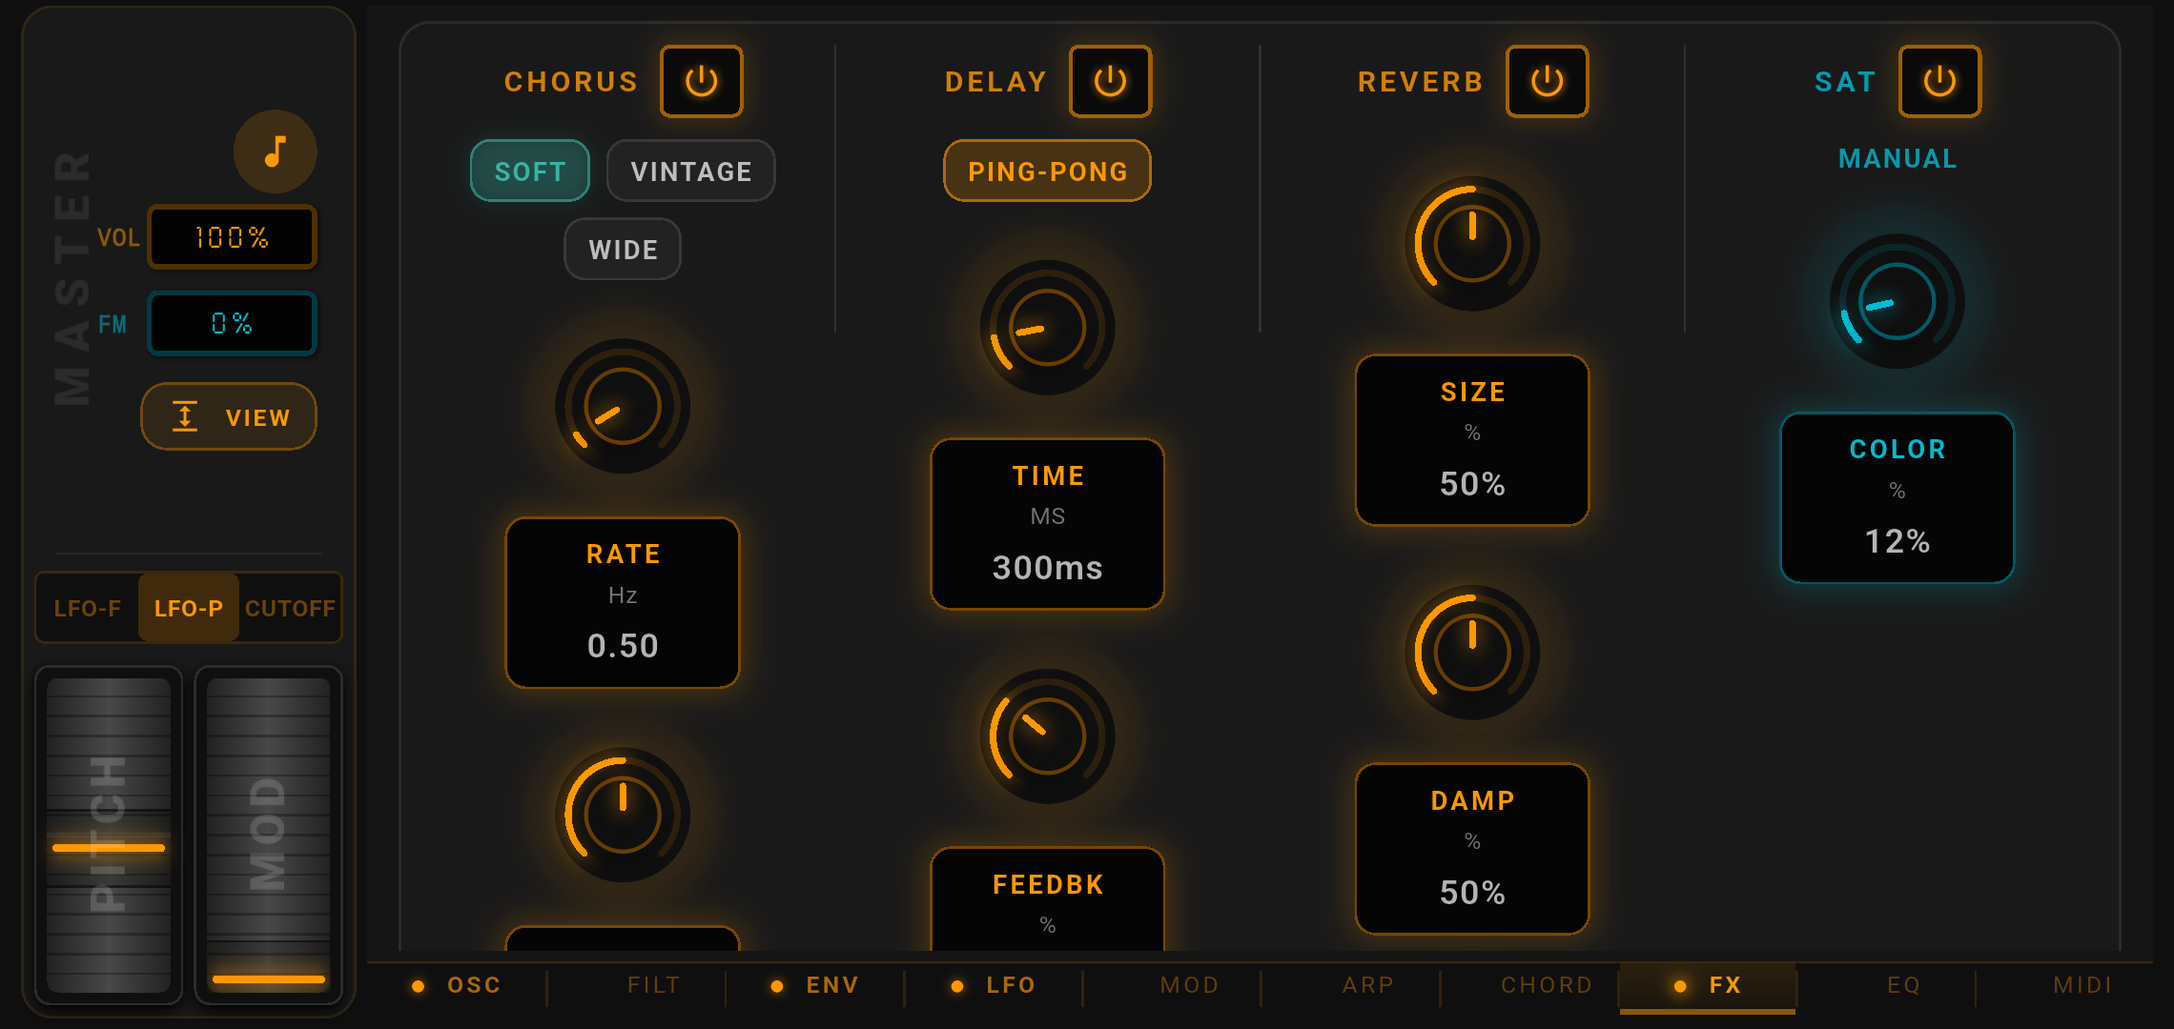Select the SOFT chorus mode

530,171
